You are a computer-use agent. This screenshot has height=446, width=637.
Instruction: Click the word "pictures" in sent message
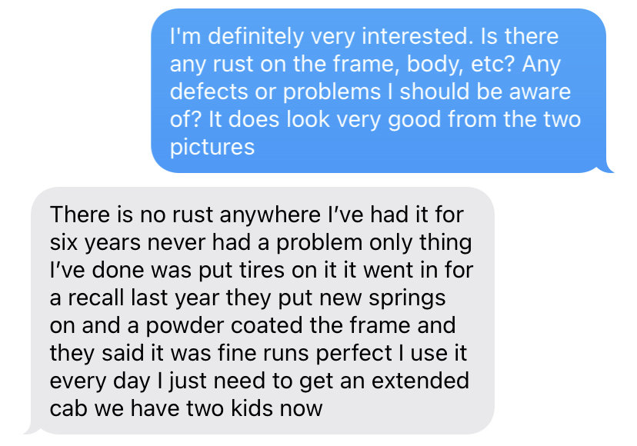pyautogui.click(x=212, y=148)
